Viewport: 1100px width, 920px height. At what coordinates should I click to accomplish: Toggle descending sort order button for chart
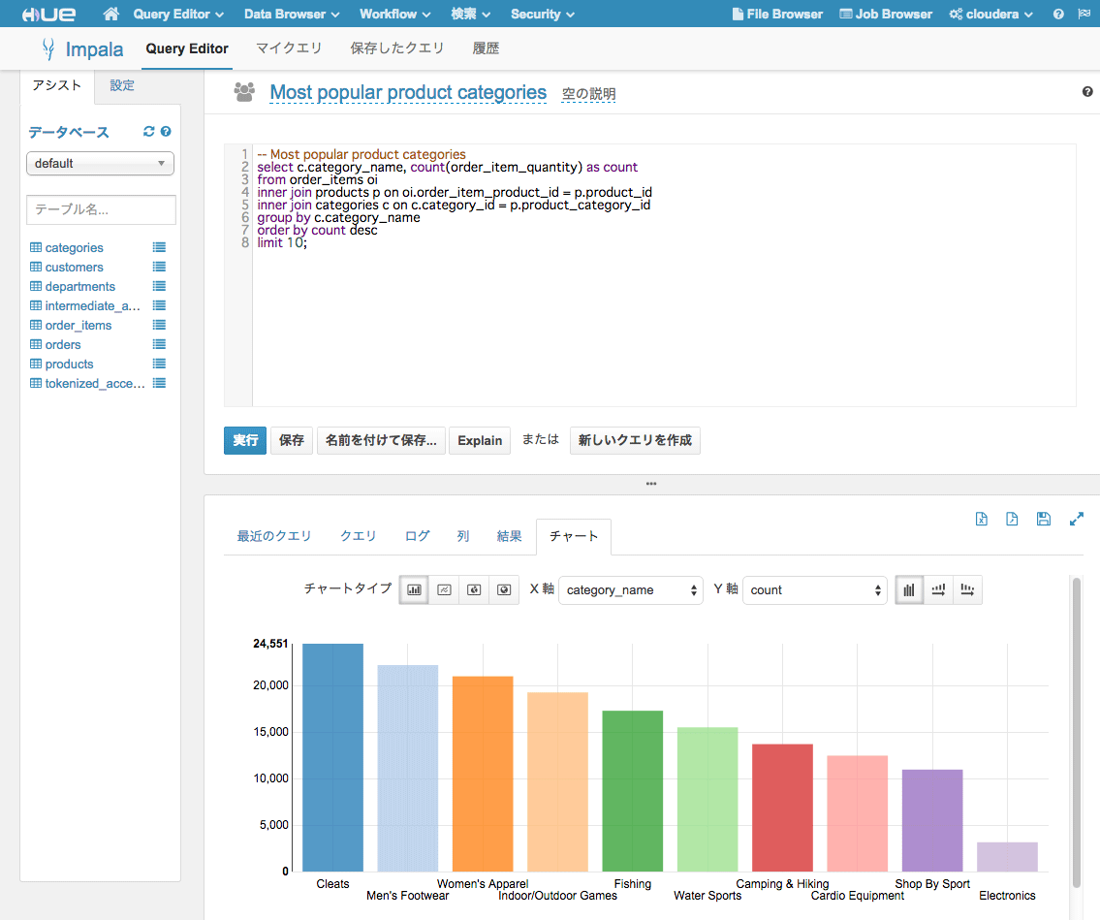(x=967, y=589)
